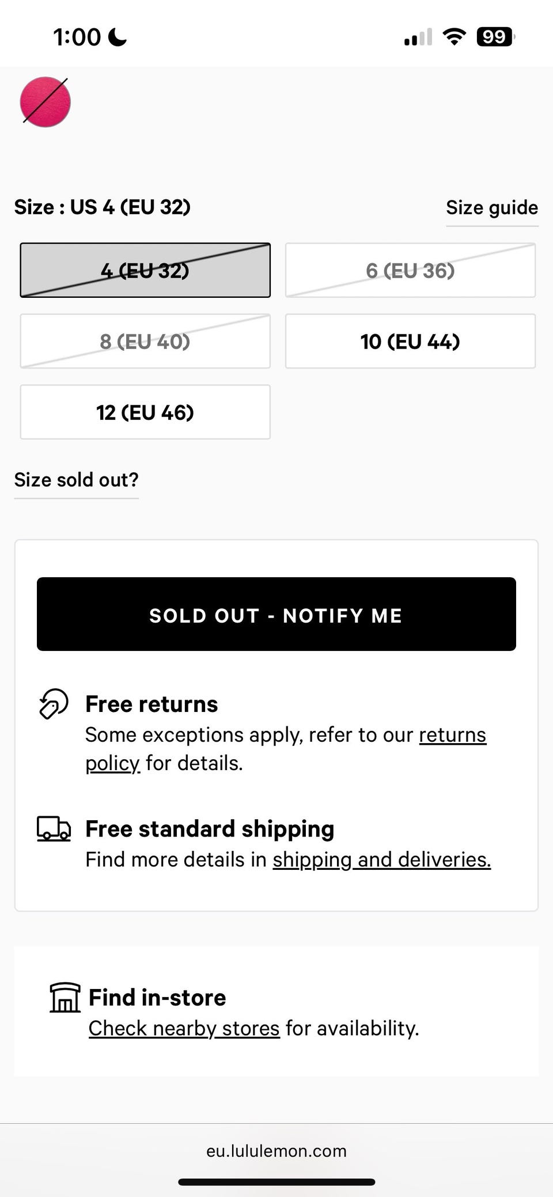This screenshot has width=553, height=1197.
Task: Choose size 6 (EU 36)
Action: pyautogui.click(x=410, y=270)
